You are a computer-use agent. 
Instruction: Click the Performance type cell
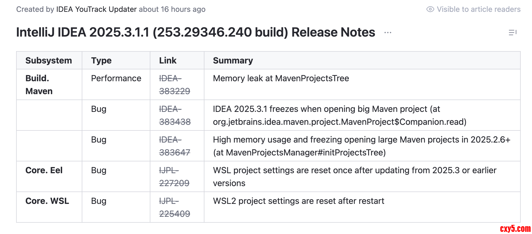pyautogui.click(x=116, y=78)
